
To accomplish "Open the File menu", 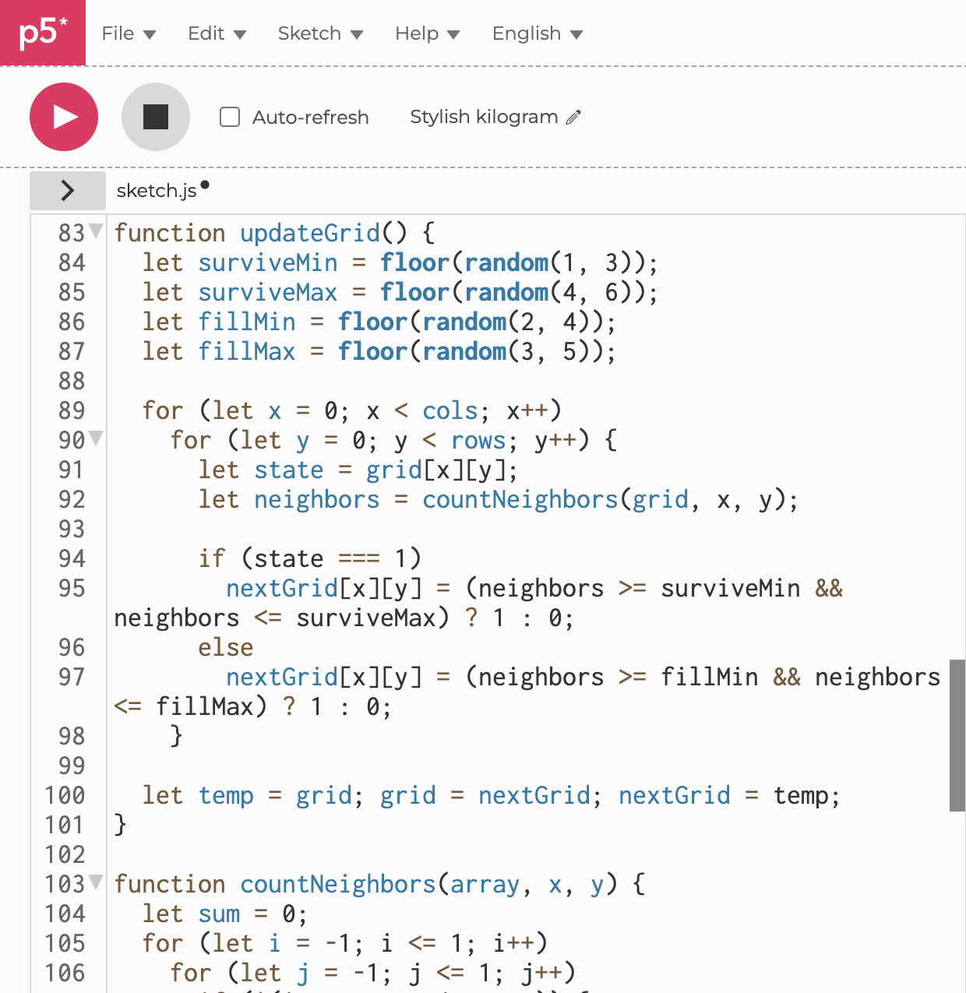I will click(x=129, y=33).
